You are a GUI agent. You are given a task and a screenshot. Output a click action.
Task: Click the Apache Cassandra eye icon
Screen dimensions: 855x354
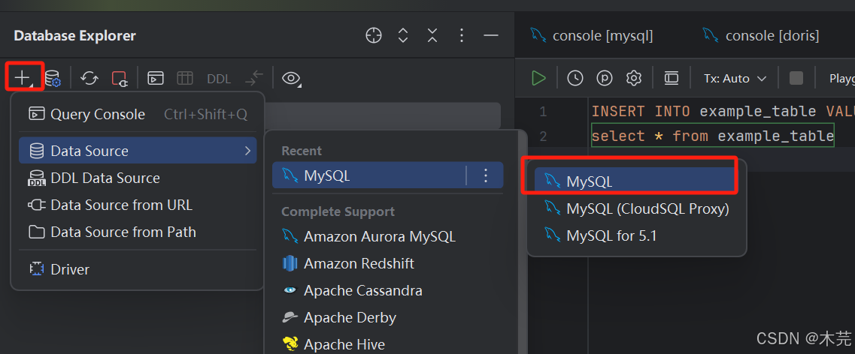290,291
